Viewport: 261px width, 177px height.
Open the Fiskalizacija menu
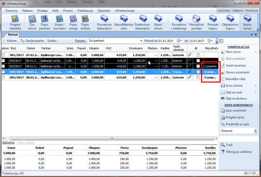(85, 11)
